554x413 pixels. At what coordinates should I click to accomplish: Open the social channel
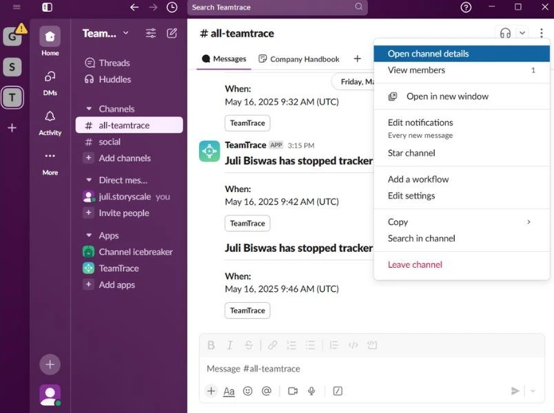coord(129,142)
